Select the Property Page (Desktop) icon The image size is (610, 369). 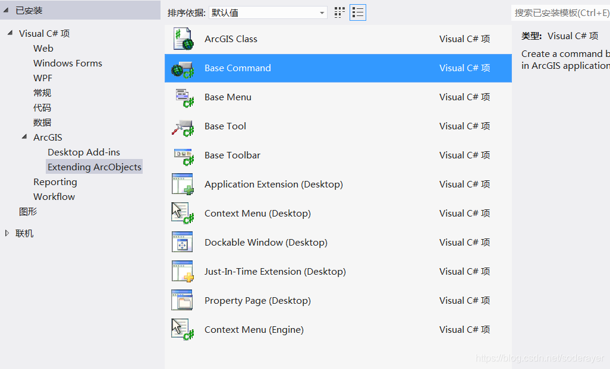click(183, 301)
